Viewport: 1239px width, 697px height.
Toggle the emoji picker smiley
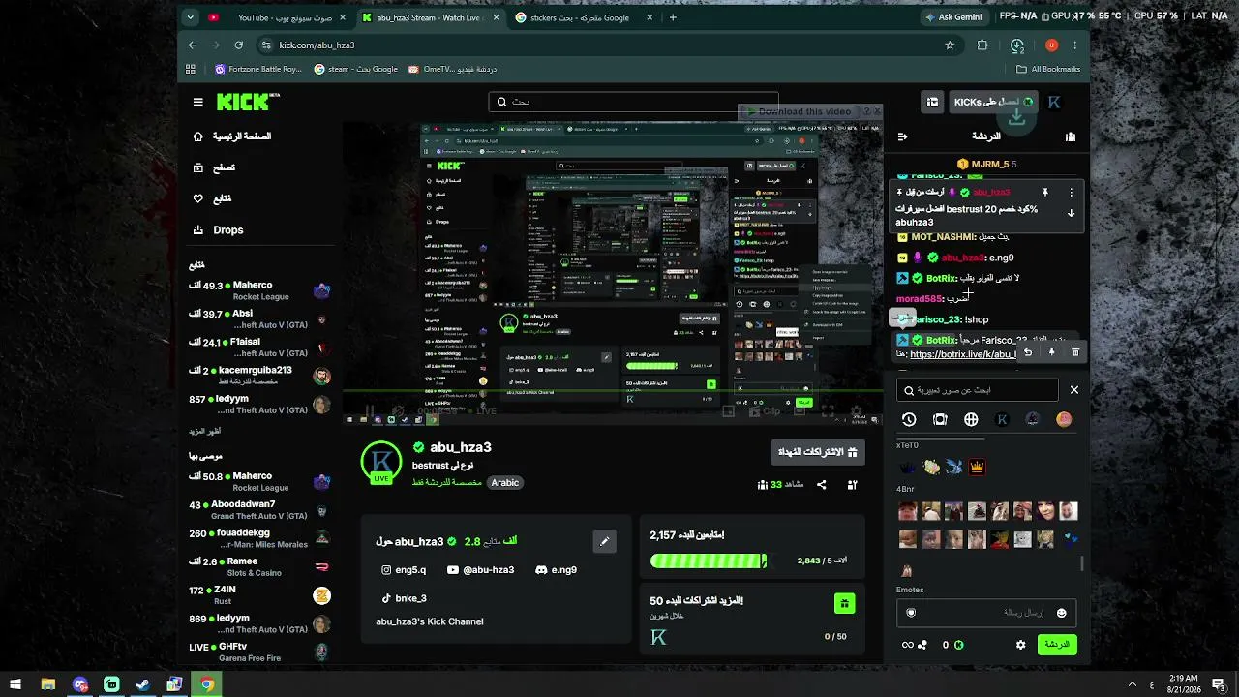pos(1061,613)
